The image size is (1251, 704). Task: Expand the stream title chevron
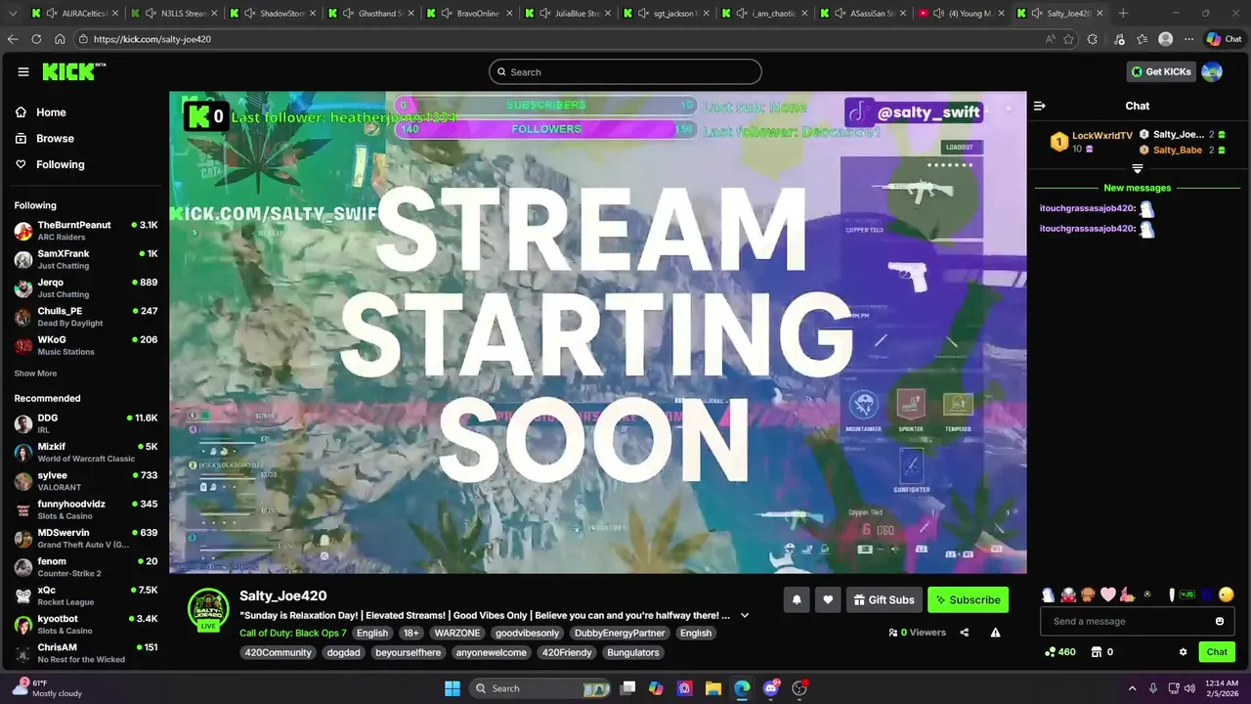click(745, 615)
